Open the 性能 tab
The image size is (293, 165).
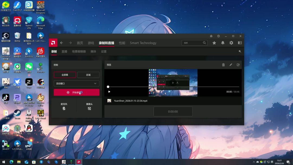(x=122, y=43)
